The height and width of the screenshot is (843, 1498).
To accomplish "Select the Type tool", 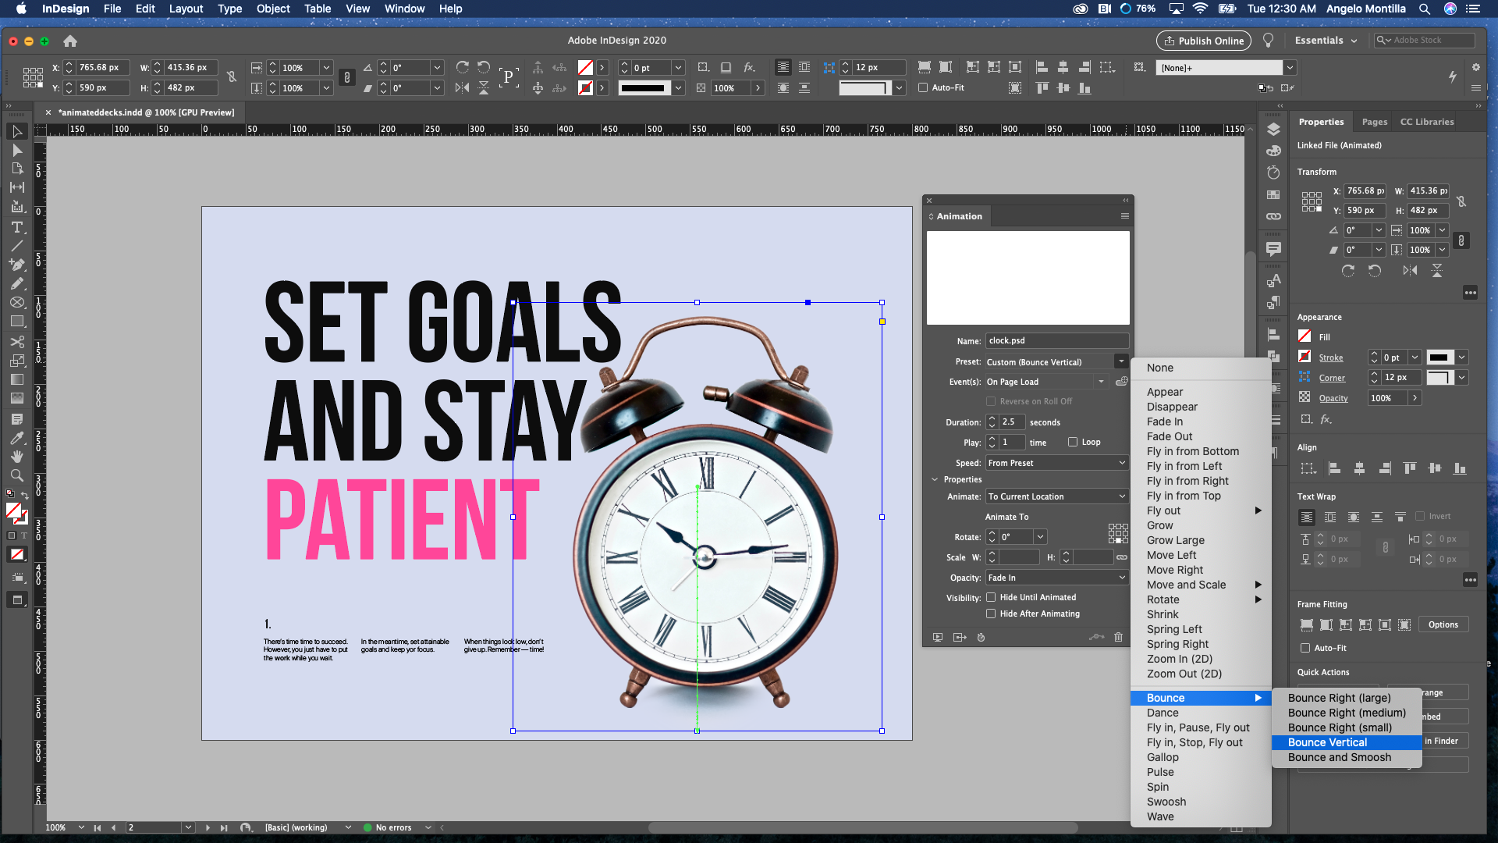I will (17, 228).
